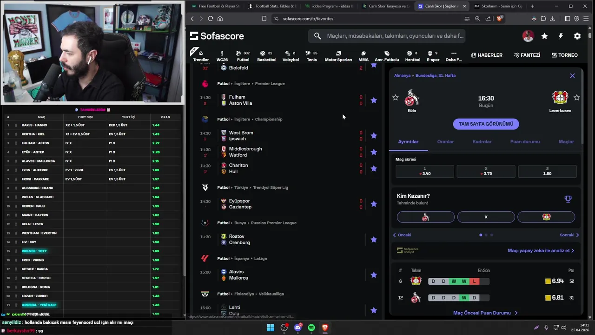
Task: Open Maçı yapay zeka ile analiz et
Action: pyautogui.click(x=541, y=250)
